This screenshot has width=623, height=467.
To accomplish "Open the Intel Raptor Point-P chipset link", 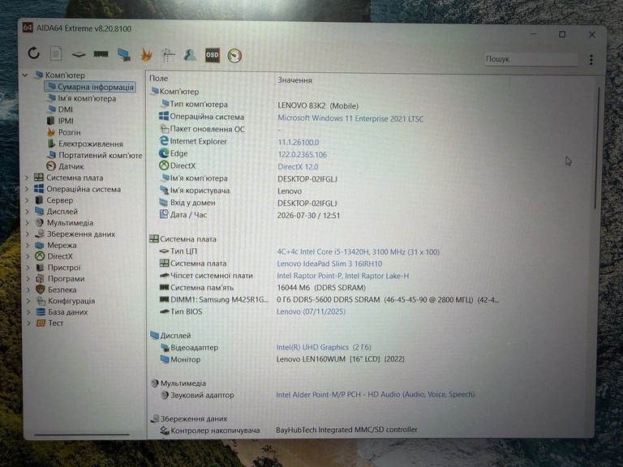I will click(x=342, y=276).
